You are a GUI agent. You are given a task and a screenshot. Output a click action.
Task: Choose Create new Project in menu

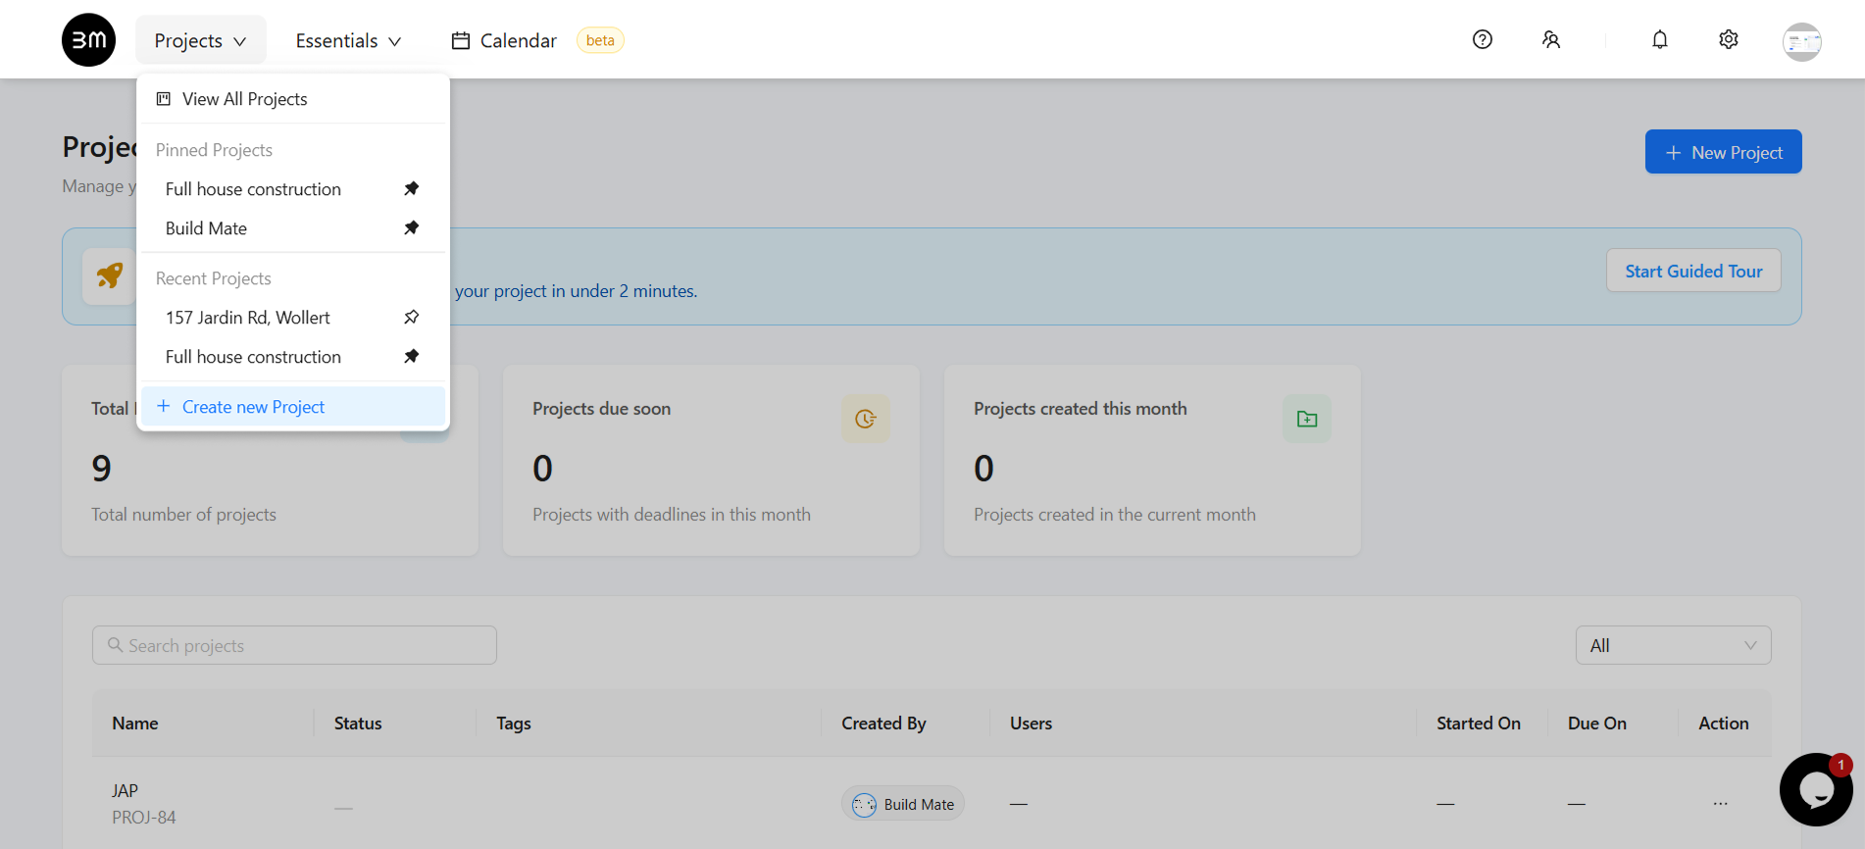point(293,407)
